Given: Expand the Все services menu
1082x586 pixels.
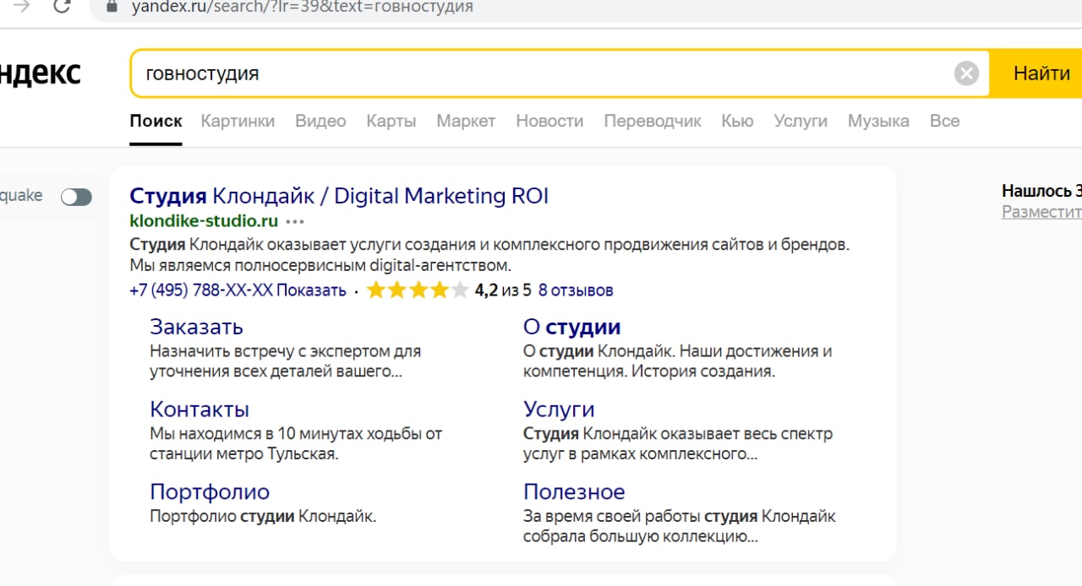Looking at the screenshot, I should (x=944, y=121).
